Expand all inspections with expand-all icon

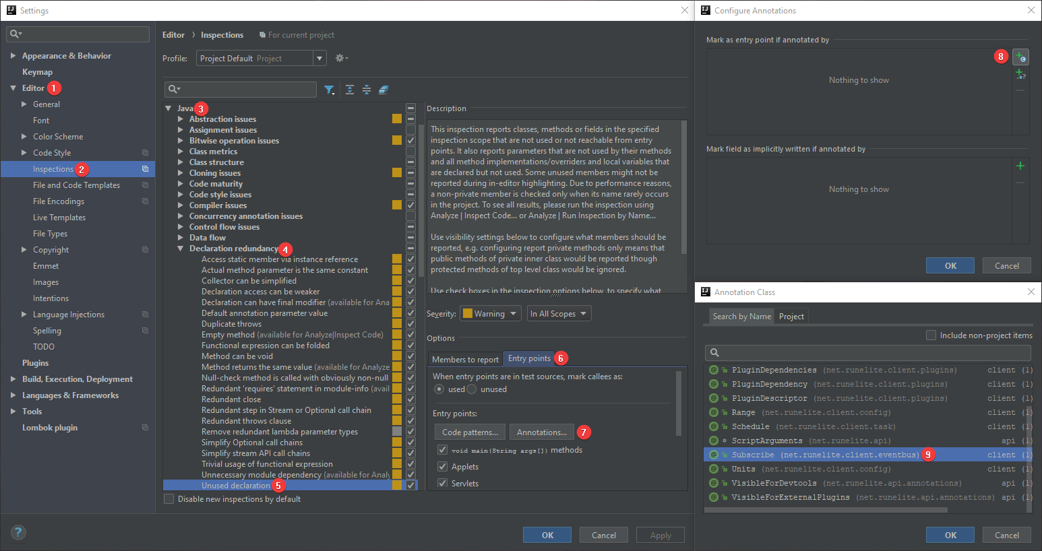[x=349, y=89]
